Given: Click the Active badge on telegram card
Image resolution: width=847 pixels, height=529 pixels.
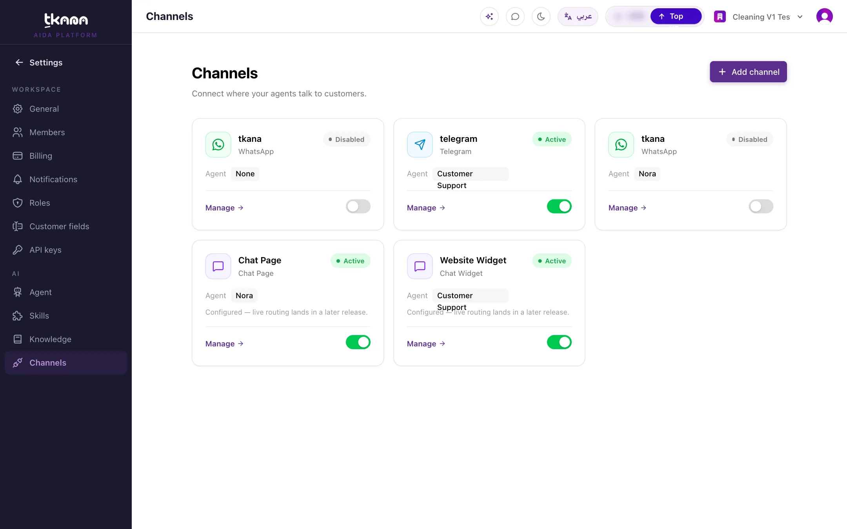Looking at the screenshot, I should pos(552,139).
